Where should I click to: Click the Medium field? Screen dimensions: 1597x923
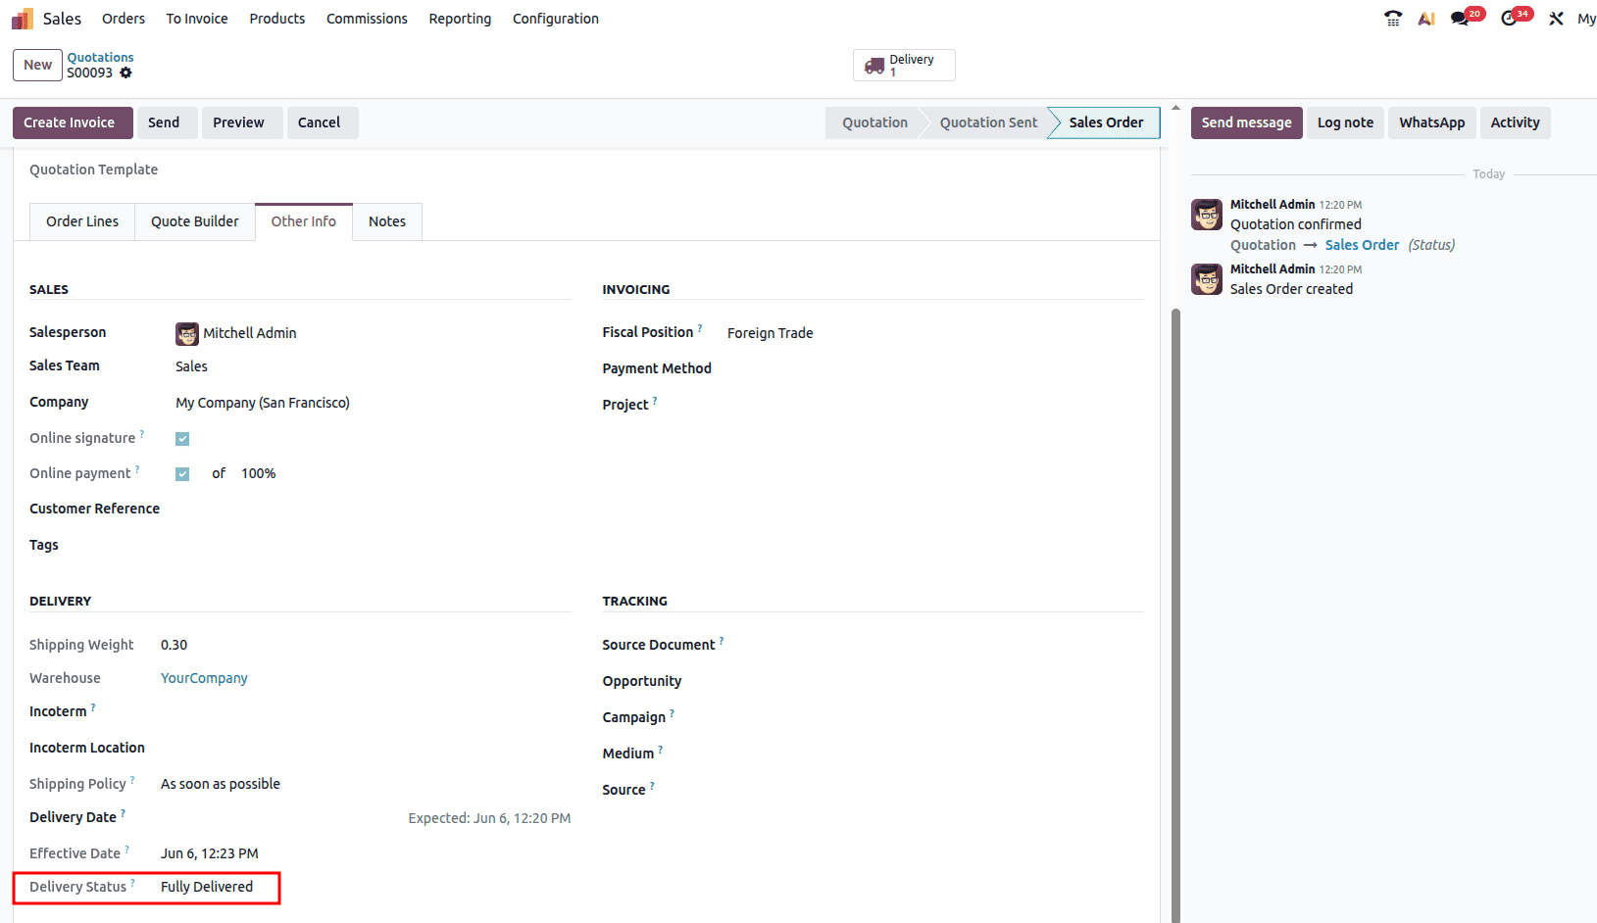point(935,753)
